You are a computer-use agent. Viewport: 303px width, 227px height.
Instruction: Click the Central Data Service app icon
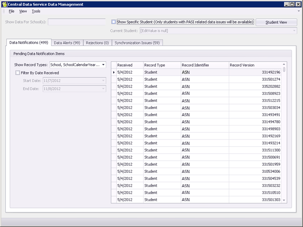[4, 4]
